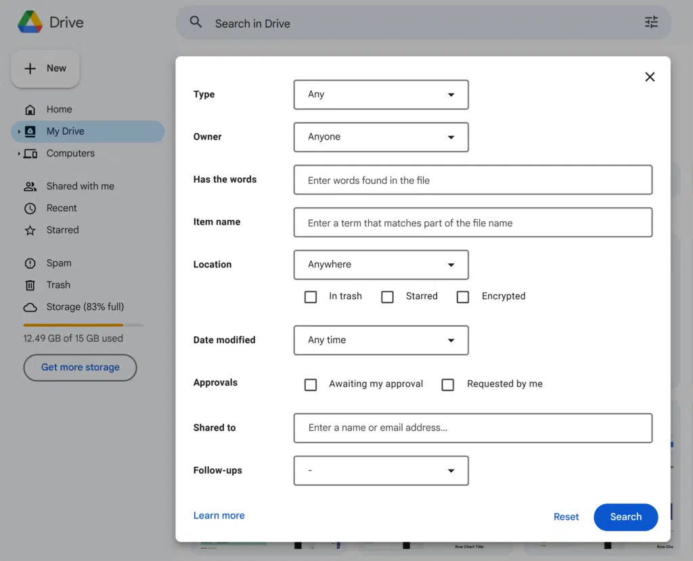Tick the Encrypted checkbox

click(463, 297)
